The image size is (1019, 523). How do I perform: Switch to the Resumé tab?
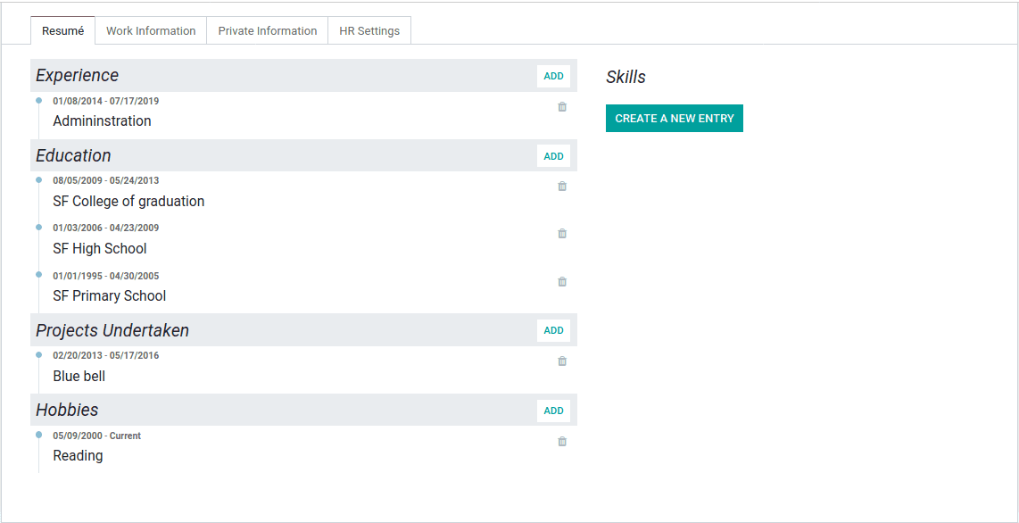tap(63, 30)
